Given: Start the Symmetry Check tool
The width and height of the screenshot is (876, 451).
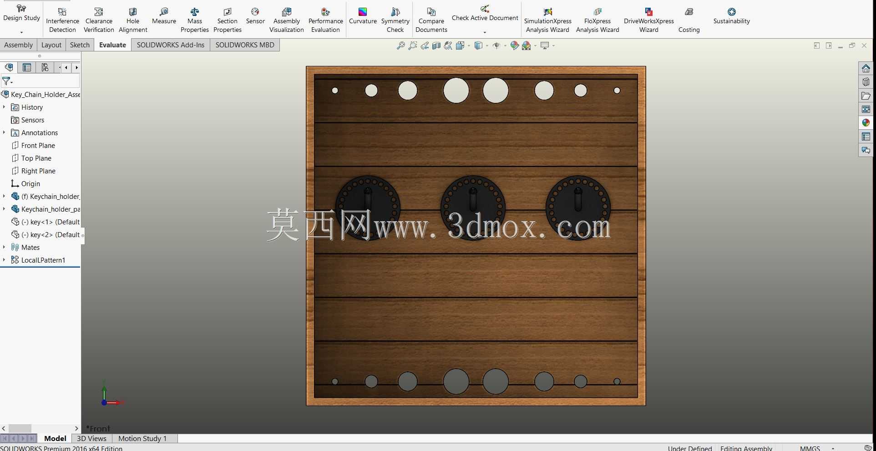Looking at the screenshot, I should pyautogui.click(x=395, y=20).
